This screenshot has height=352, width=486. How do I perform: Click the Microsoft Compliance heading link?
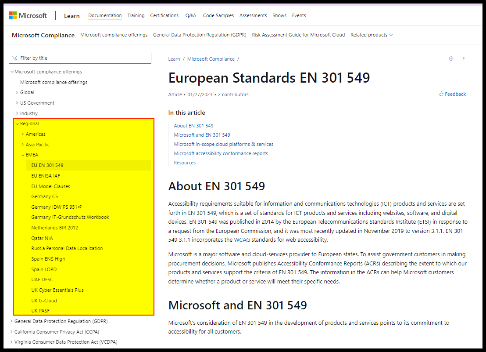pyautogui.click(x=43, y=35)
